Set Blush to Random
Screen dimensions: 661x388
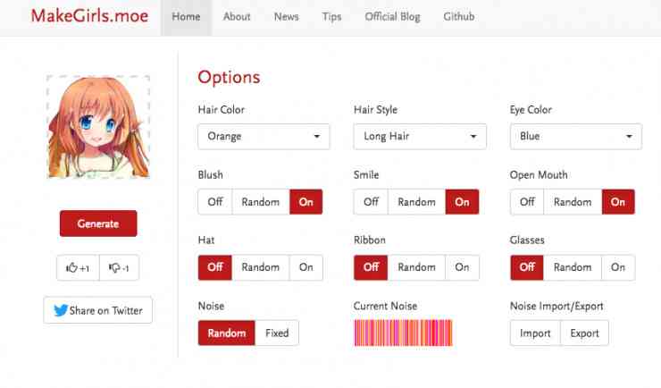click(261, 202)
